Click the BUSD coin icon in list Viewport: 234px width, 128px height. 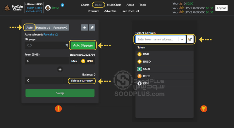[140, 62]
